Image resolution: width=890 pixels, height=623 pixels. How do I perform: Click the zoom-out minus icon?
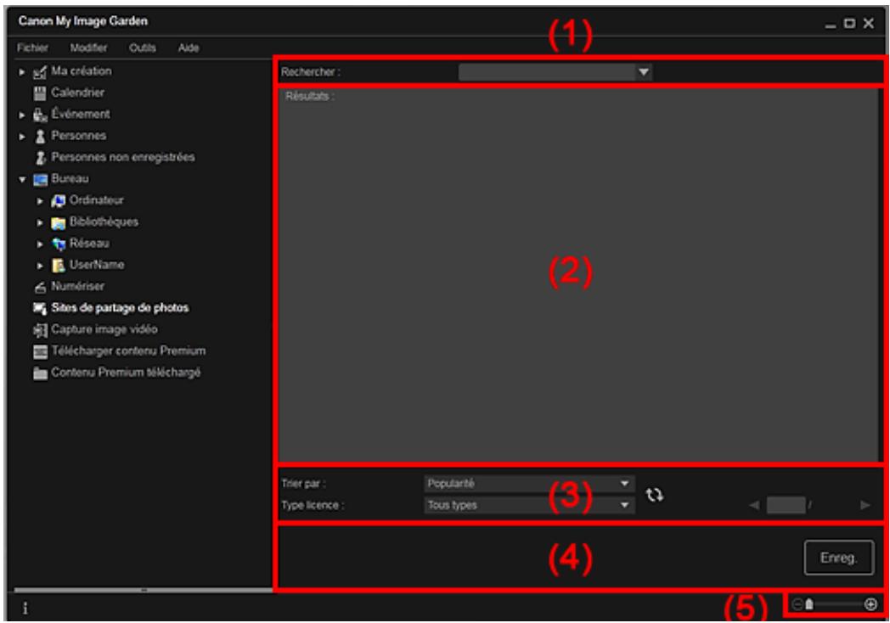pos(796,604)
